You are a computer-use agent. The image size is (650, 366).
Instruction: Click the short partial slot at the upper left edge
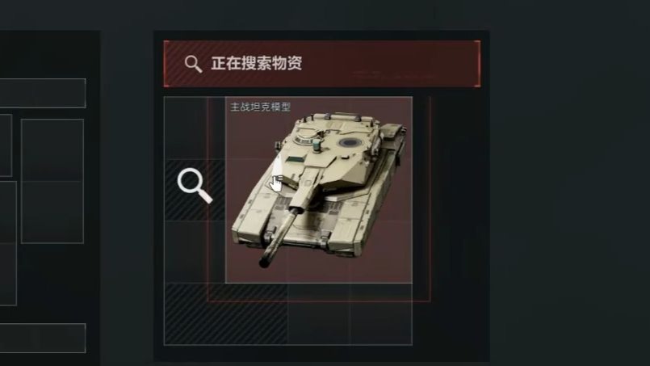[x=6, y=145]
